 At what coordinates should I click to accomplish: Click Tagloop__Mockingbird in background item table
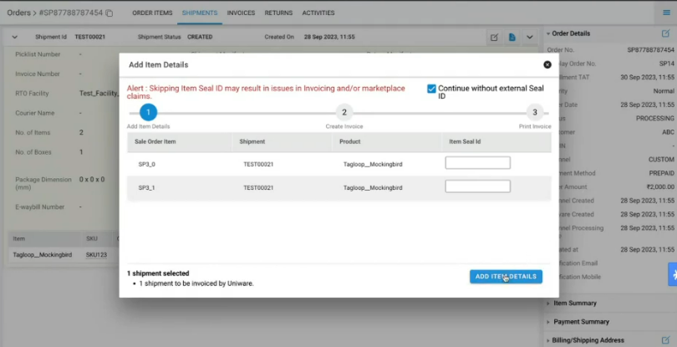tap(43, 255)
